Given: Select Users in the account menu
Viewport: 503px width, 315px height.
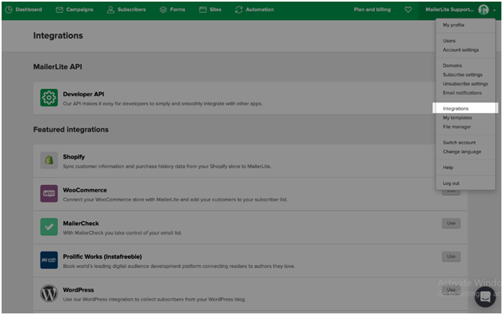Looking at the screenshot, I should click(x=449, y=41).
